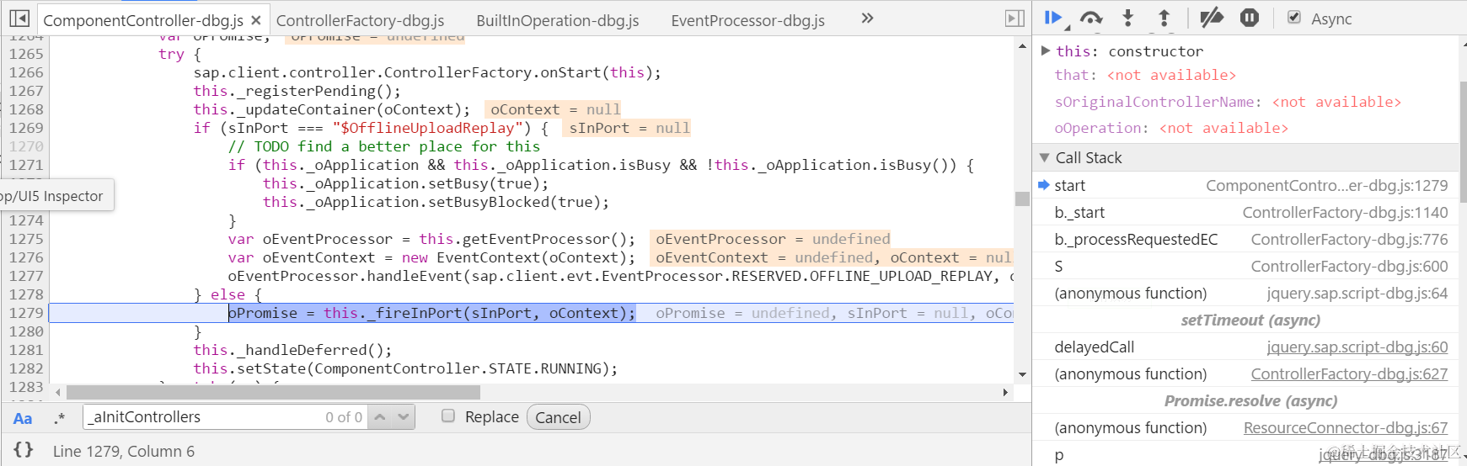1467x466 pixels.
Task: Set a breakpoint on line 1266
Action: pyautogui.click(x=25, y=72)
